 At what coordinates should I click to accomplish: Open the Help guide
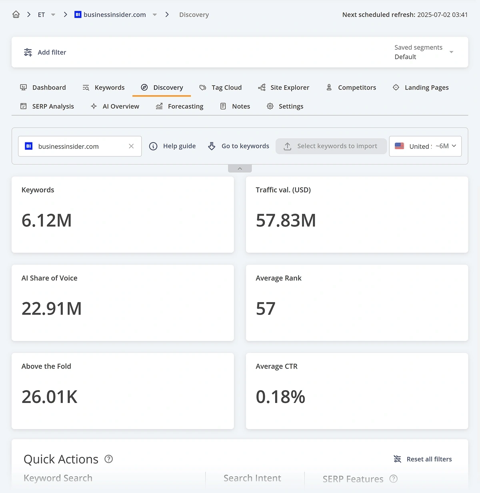click(172, 146)
